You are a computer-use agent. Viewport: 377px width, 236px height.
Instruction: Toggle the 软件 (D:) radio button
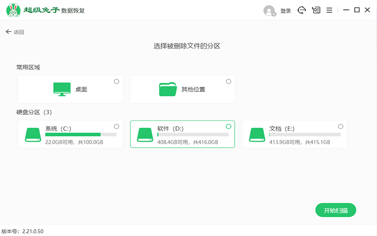pyautogui.click(x=229, y=126)
